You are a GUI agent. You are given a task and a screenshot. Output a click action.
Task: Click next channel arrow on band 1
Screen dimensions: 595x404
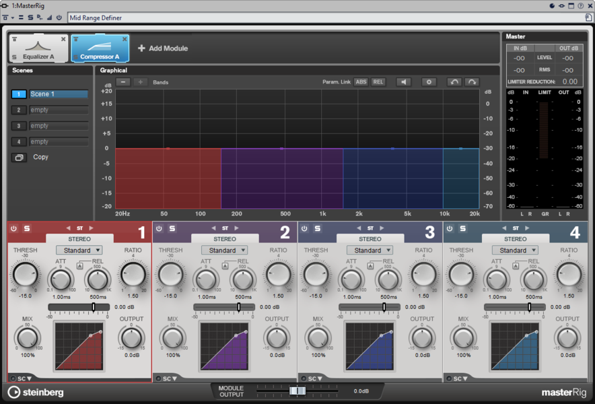point(91,228)
